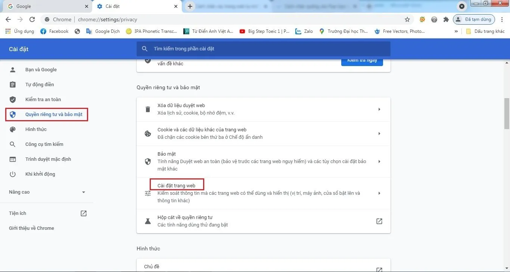This screenshot has width=510, height=272.
Task: Click the globe bookmark icon after Facebook
Action: [x=77, y=31]
